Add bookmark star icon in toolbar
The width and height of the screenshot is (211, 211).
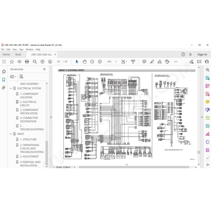pos(12,61)
